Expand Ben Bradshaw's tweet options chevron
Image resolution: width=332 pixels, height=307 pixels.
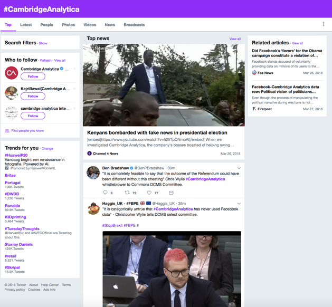pos(239,168)
